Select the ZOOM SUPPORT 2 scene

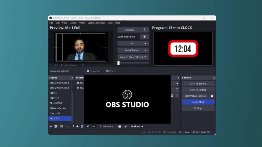(60, 83)
